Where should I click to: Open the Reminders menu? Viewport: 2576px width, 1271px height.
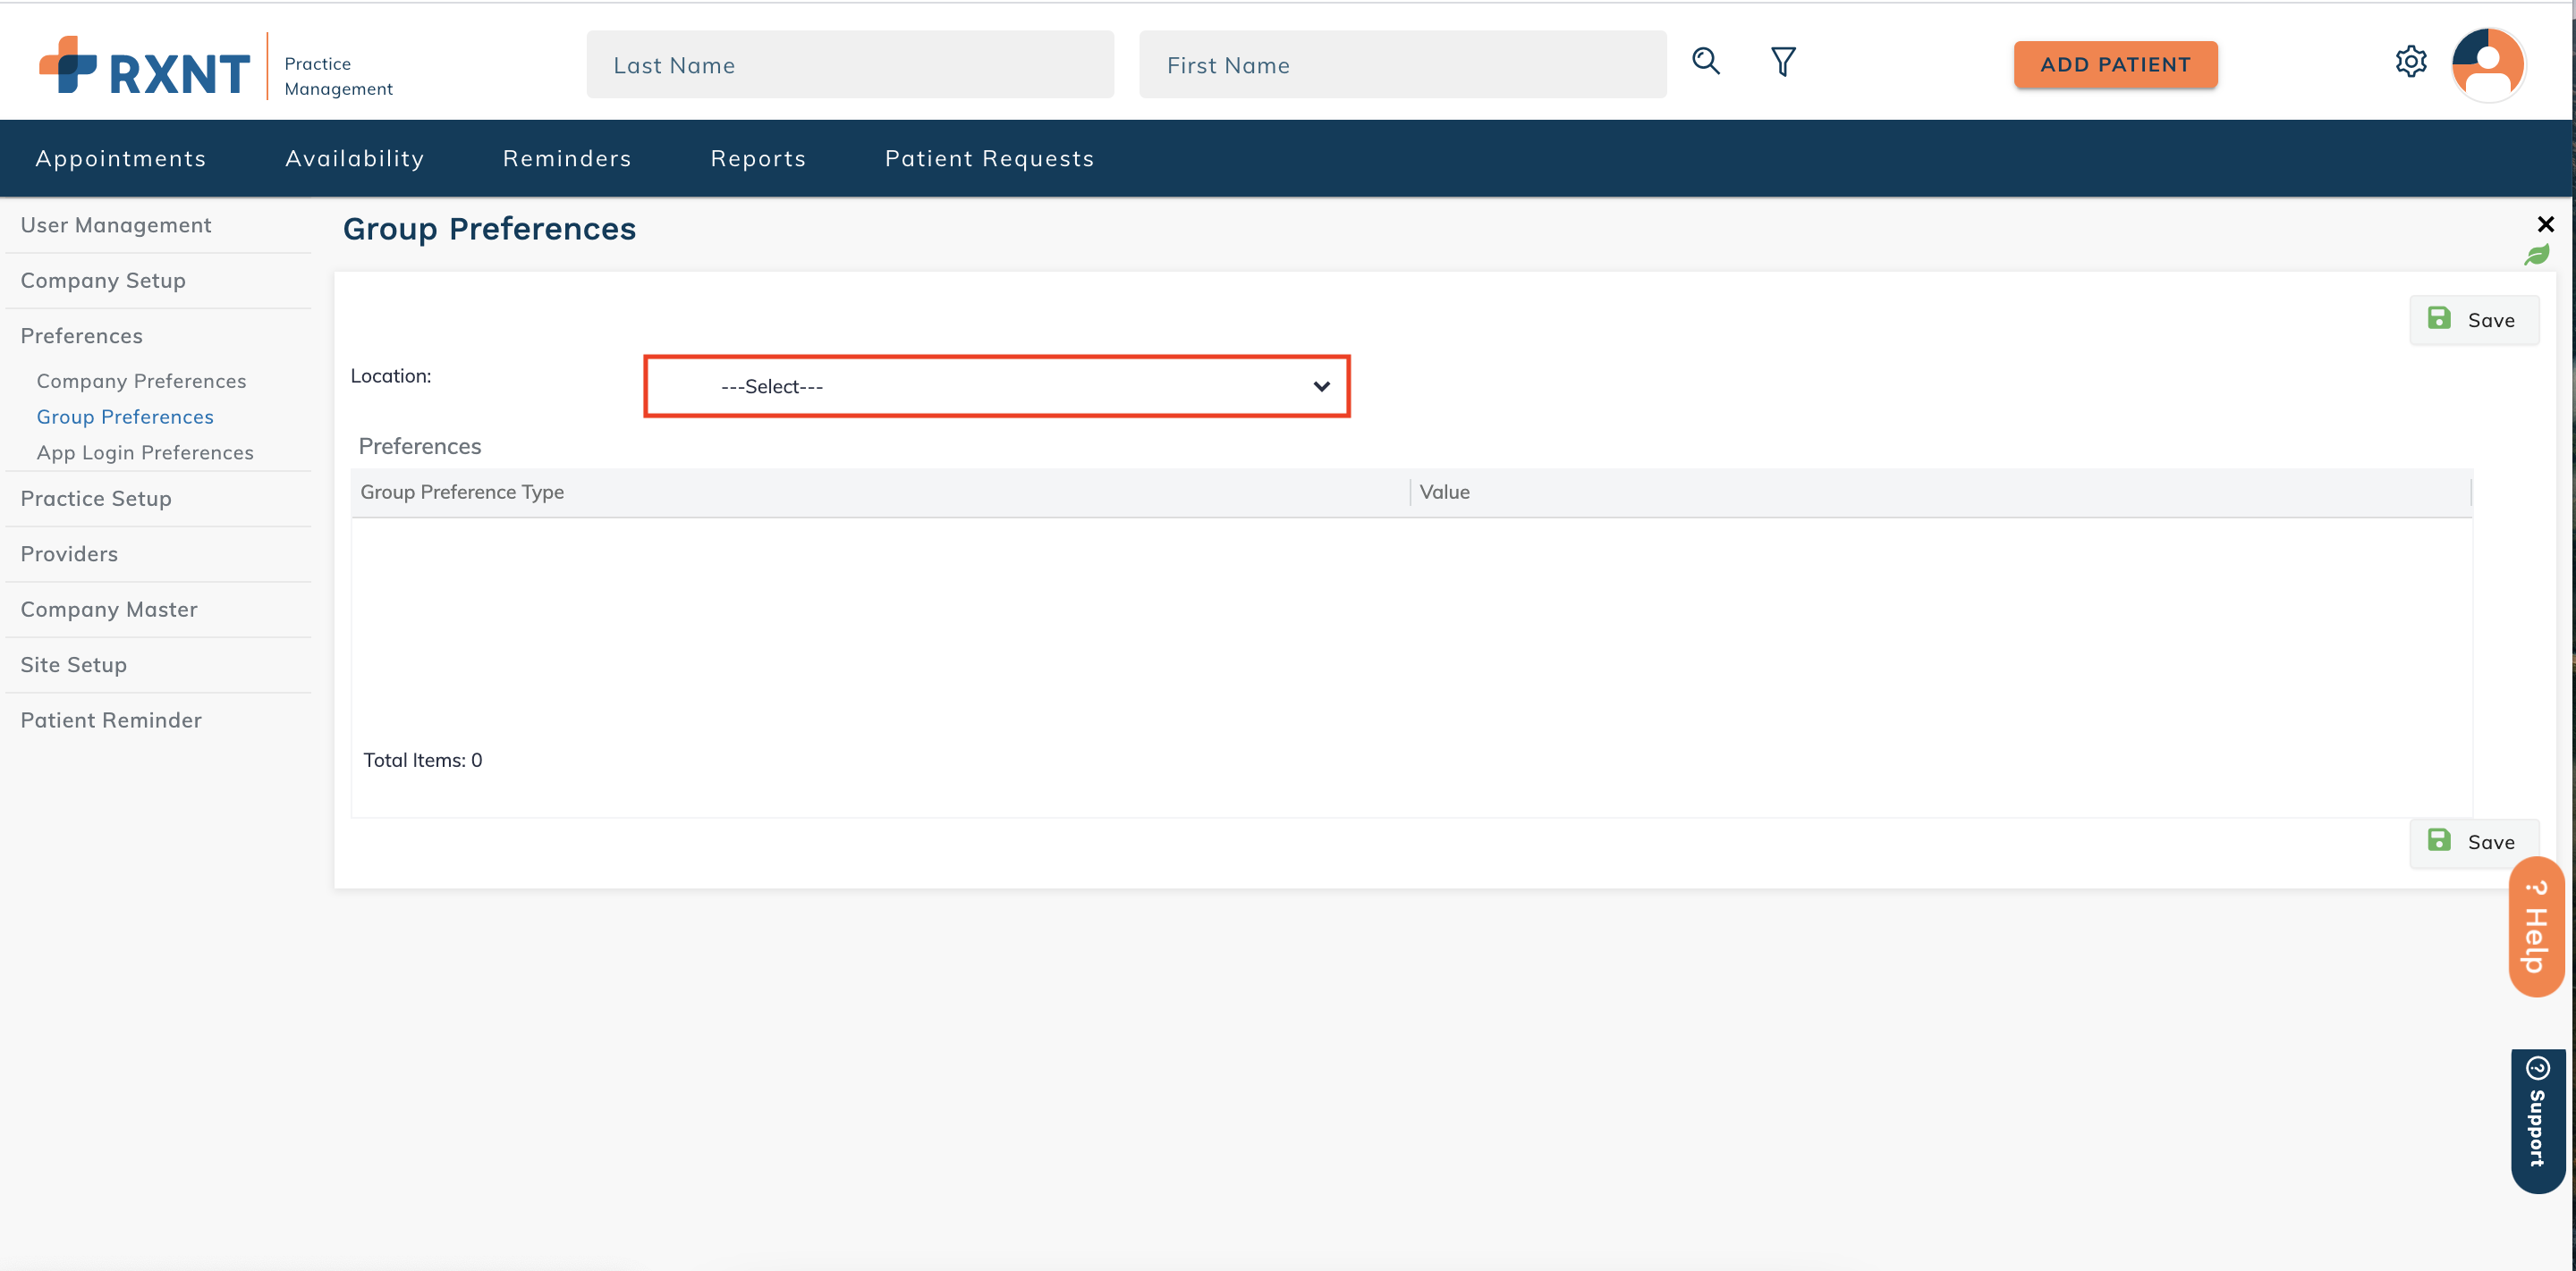click(567, 158)
